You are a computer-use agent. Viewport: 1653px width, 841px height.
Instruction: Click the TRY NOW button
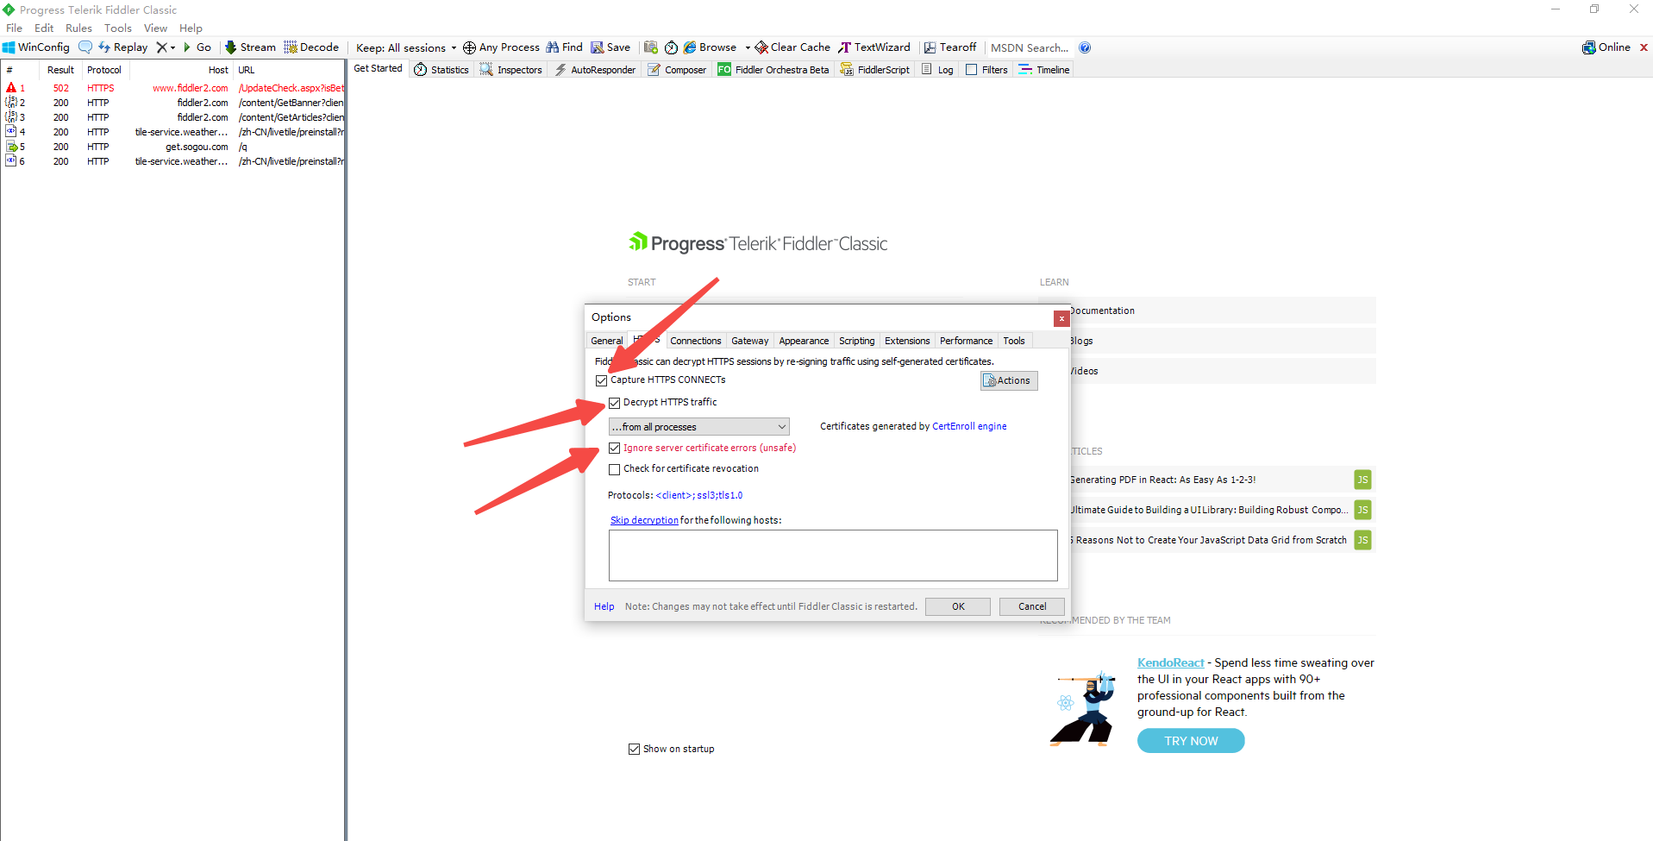coord(1191,741)
